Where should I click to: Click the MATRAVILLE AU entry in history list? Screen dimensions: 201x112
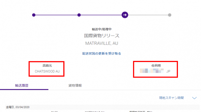(x=95, y=111)
